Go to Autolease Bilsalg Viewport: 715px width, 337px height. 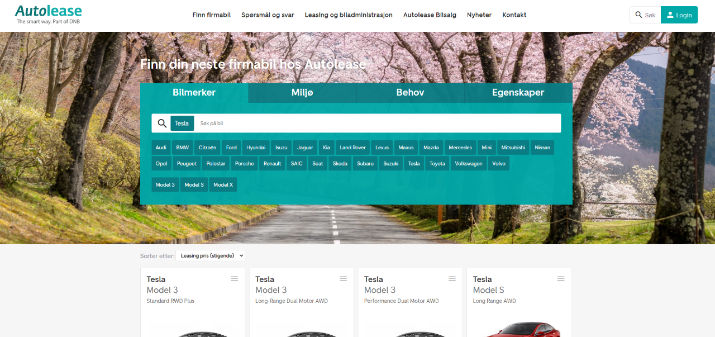(x=430, y=15)
